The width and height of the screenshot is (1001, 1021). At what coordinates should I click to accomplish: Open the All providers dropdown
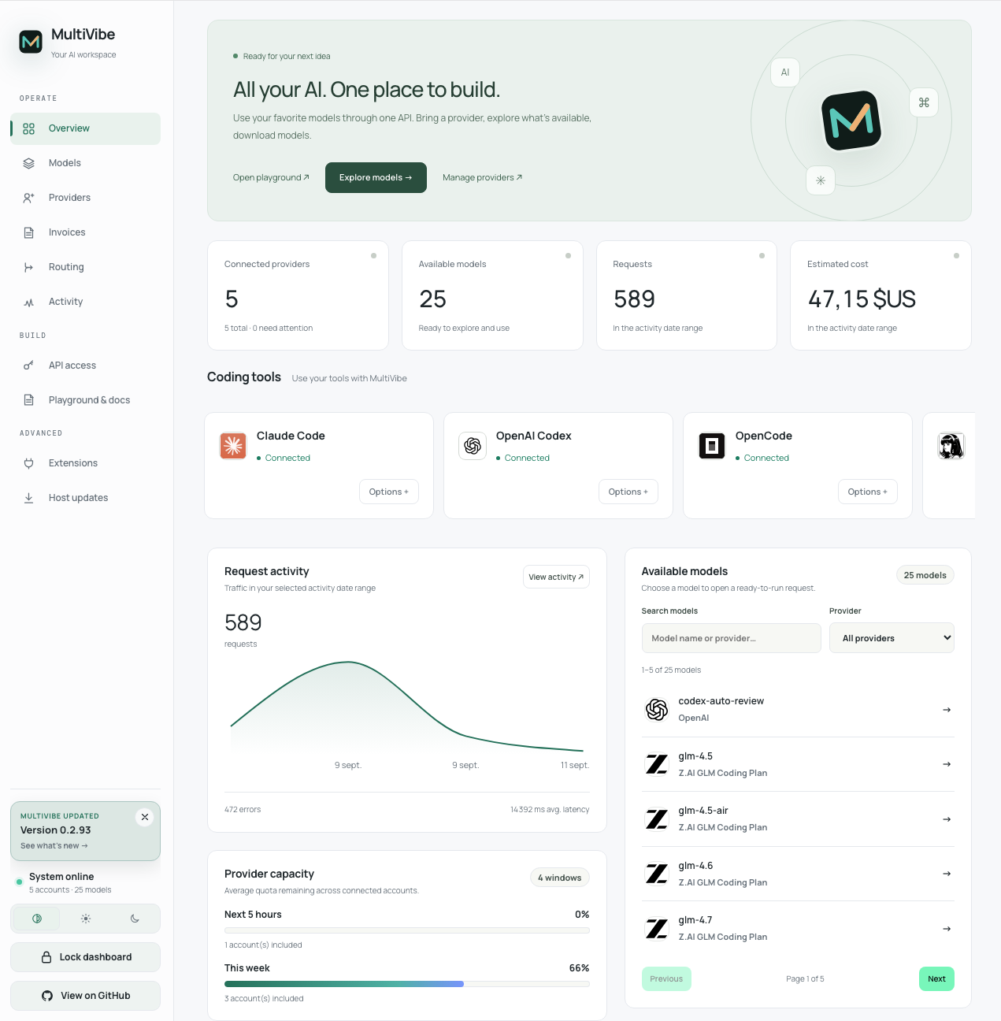892,638
